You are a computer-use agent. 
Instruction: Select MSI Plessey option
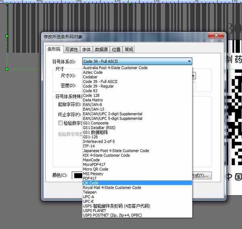(x=137, y=174)
